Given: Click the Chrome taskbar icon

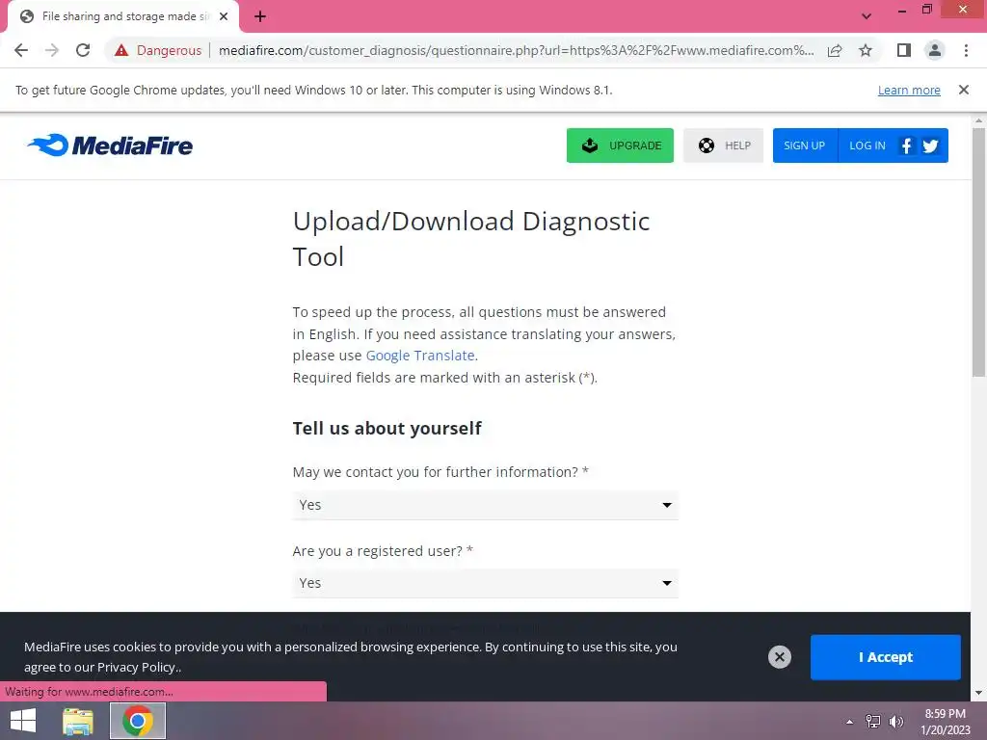Looking at the screenshot, I should tap(138, 721).
